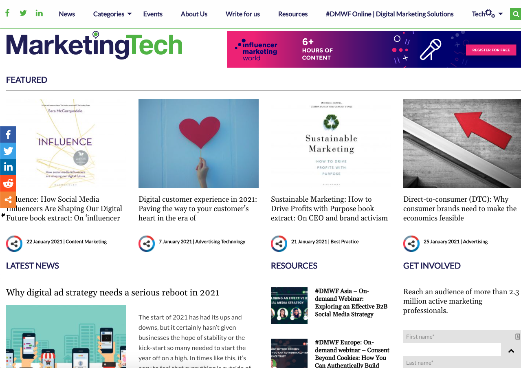This screenshot has height=368, width=521.
Task: Open Facebook page from top header icon
Action: [x=7, y=13]
